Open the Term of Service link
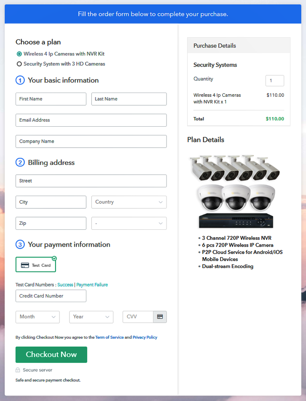 [109, 337]
